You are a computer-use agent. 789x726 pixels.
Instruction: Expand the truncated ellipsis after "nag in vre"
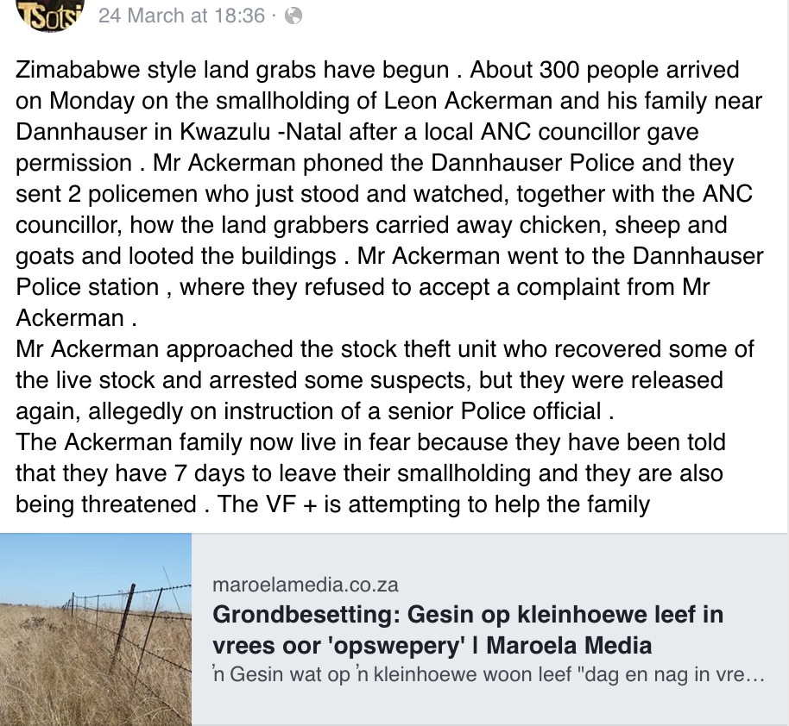(x=754, y=674)
